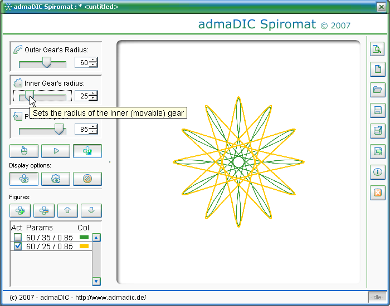This screenshot has height=306, width=390.
Task: Select the row text 60 / 25 / 0.85
Action: [50, 246]
